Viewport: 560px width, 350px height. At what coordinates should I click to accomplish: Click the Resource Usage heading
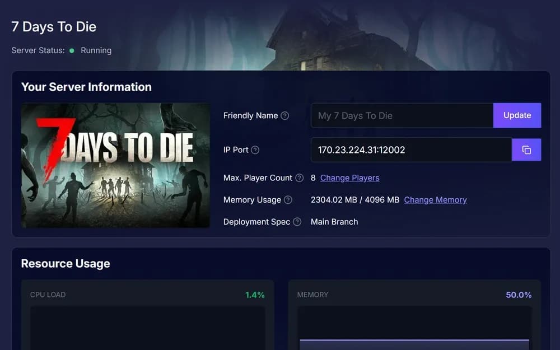click(66, 264)
